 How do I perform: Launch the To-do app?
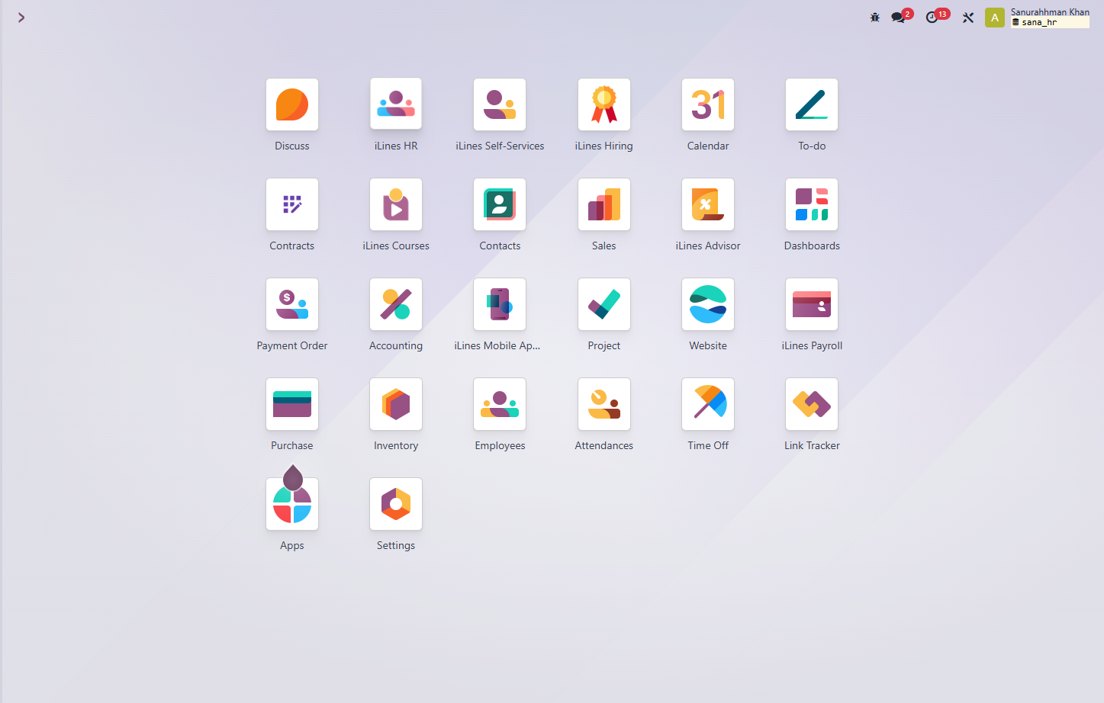(x=812, y=104)
